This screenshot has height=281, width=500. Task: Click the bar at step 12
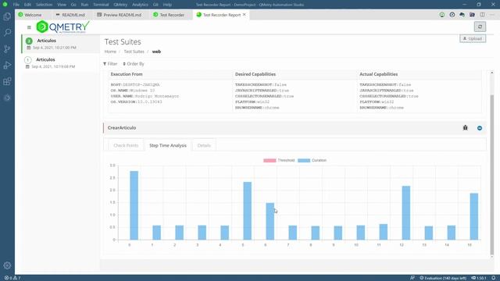click(406, 213)
